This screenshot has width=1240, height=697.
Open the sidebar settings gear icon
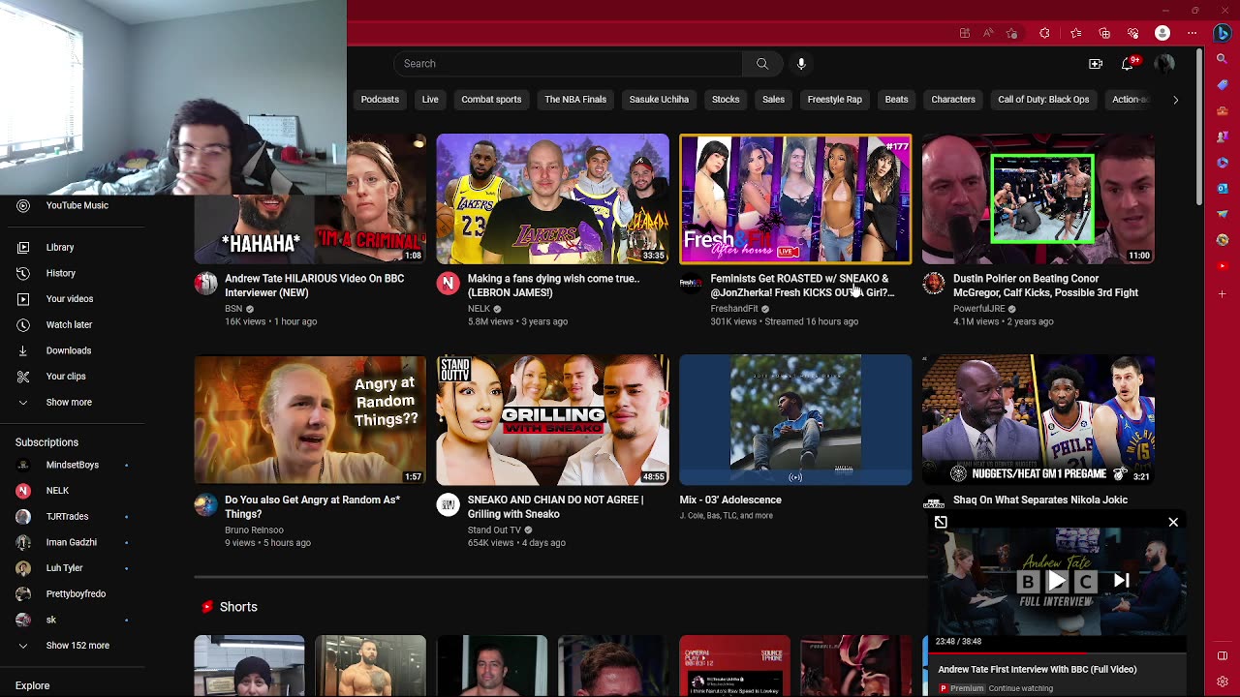click(1223, 682)
